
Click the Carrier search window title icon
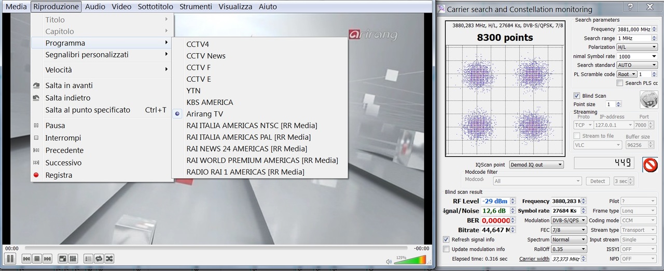[441, 9]
